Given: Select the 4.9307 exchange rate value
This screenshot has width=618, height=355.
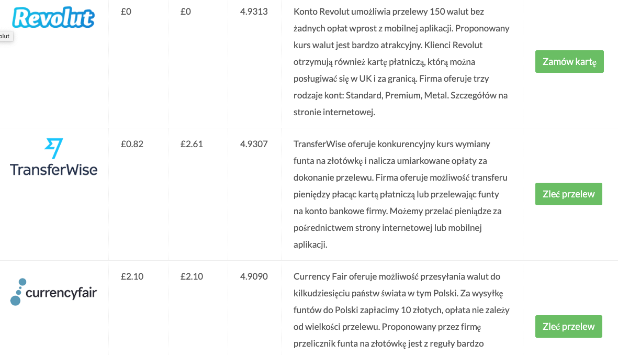Looking at the screenshot, I should [x=254, y=144].
